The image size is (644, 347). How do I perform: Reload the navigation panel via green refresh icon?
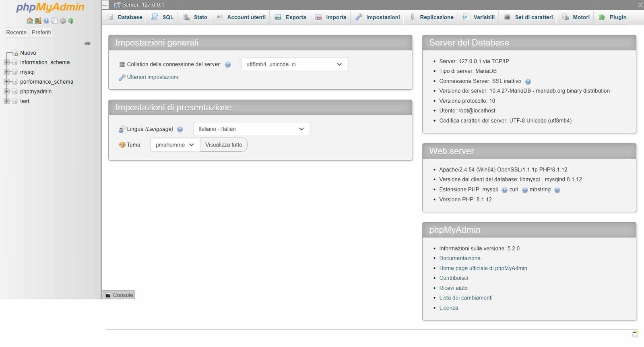pyautogui.click(x=71, y=21)
